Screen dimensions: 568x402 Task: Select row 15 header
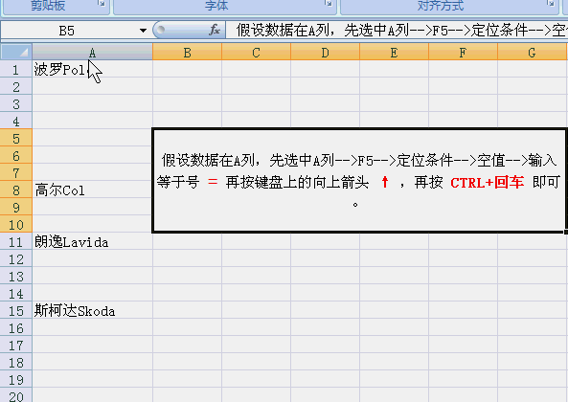point(16,311)
